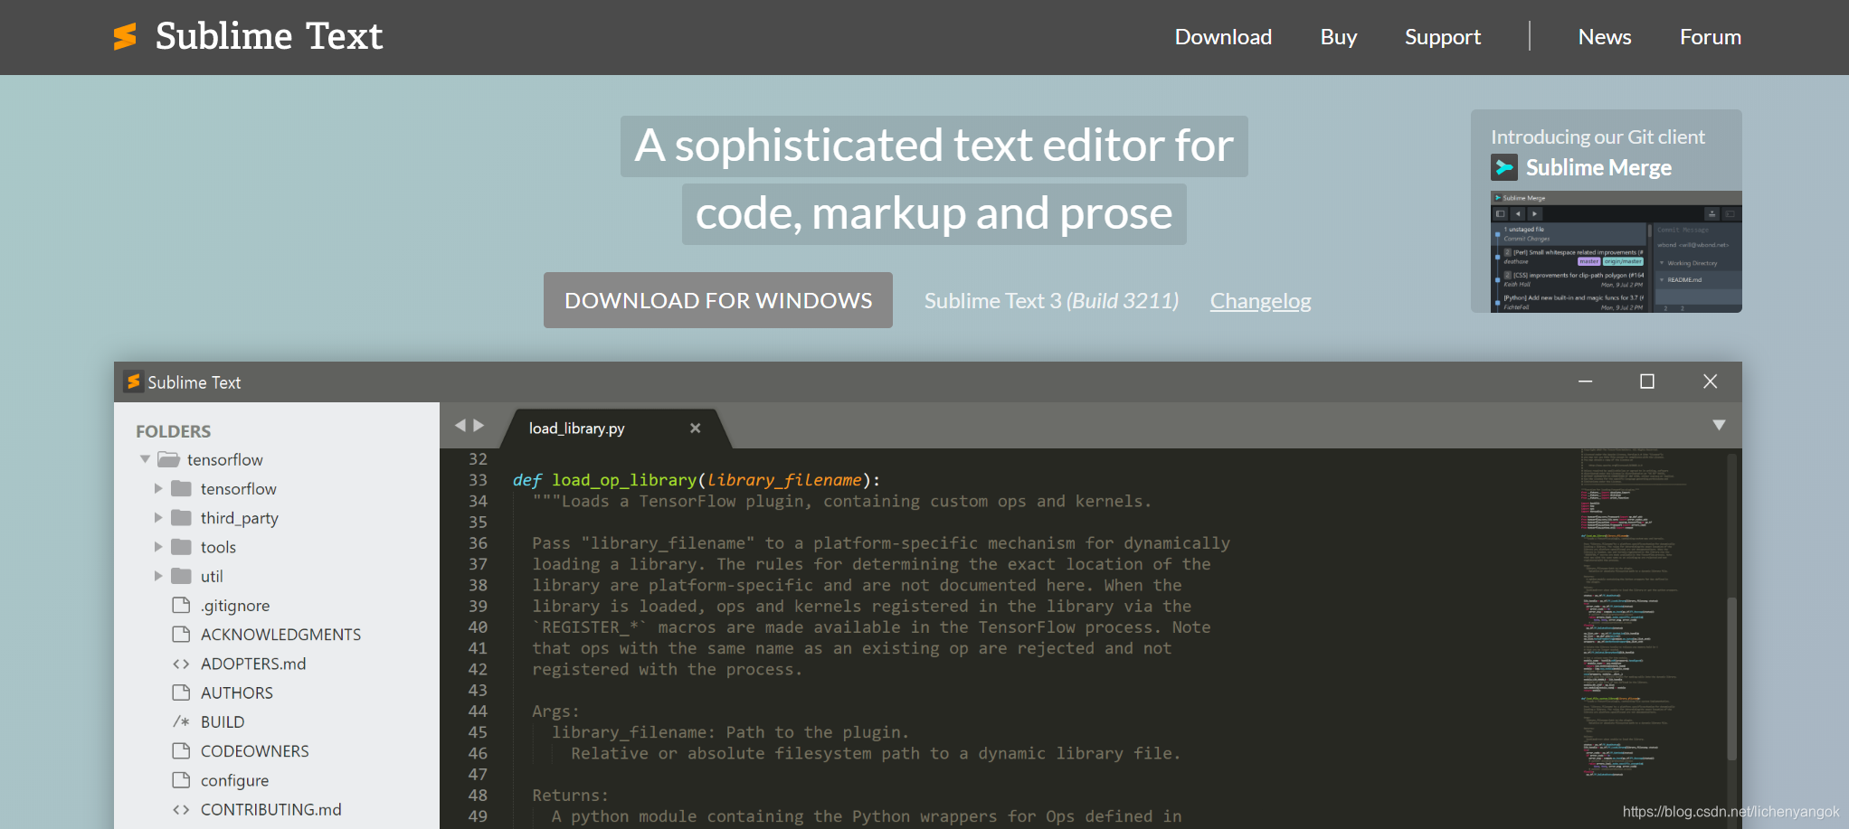Click 'Sublime Text 3 (Build 3211)' version text

click(x=1051, y=301)
